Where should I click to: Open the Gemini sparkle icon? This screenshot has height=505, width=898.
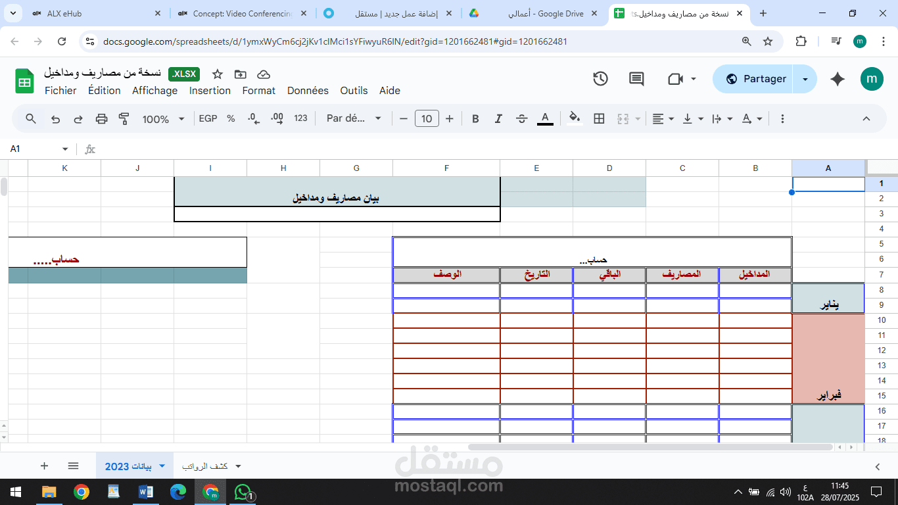(x=838, y=79)
